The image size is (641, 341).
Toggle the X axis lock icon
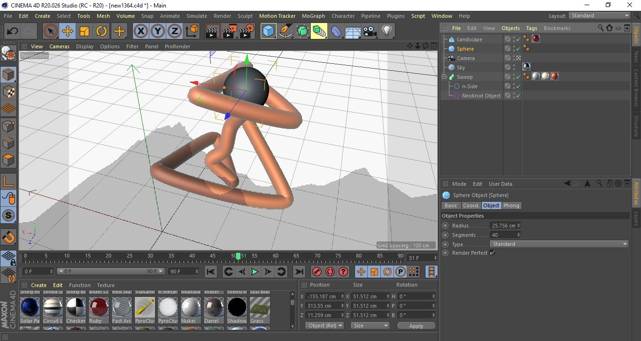click(x=140, y=31)
